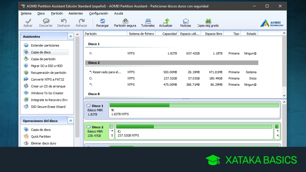
Task: Open Quick Partition operation
Action: click(x=41, y=137)
